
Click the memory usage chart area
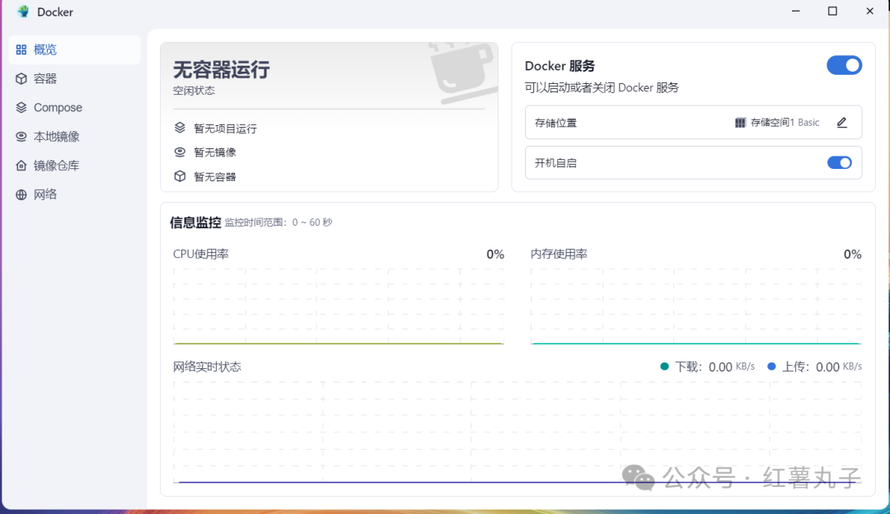pos(696,306)
